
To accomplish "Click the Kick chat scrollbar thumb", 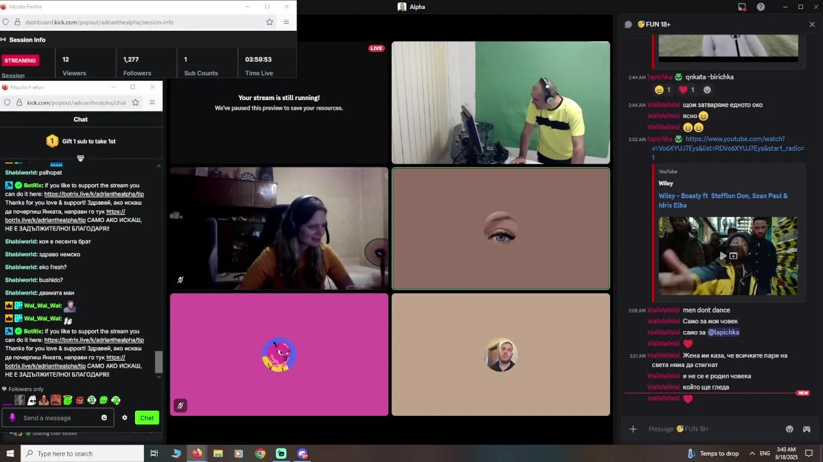I will click(x=158, y=362).
